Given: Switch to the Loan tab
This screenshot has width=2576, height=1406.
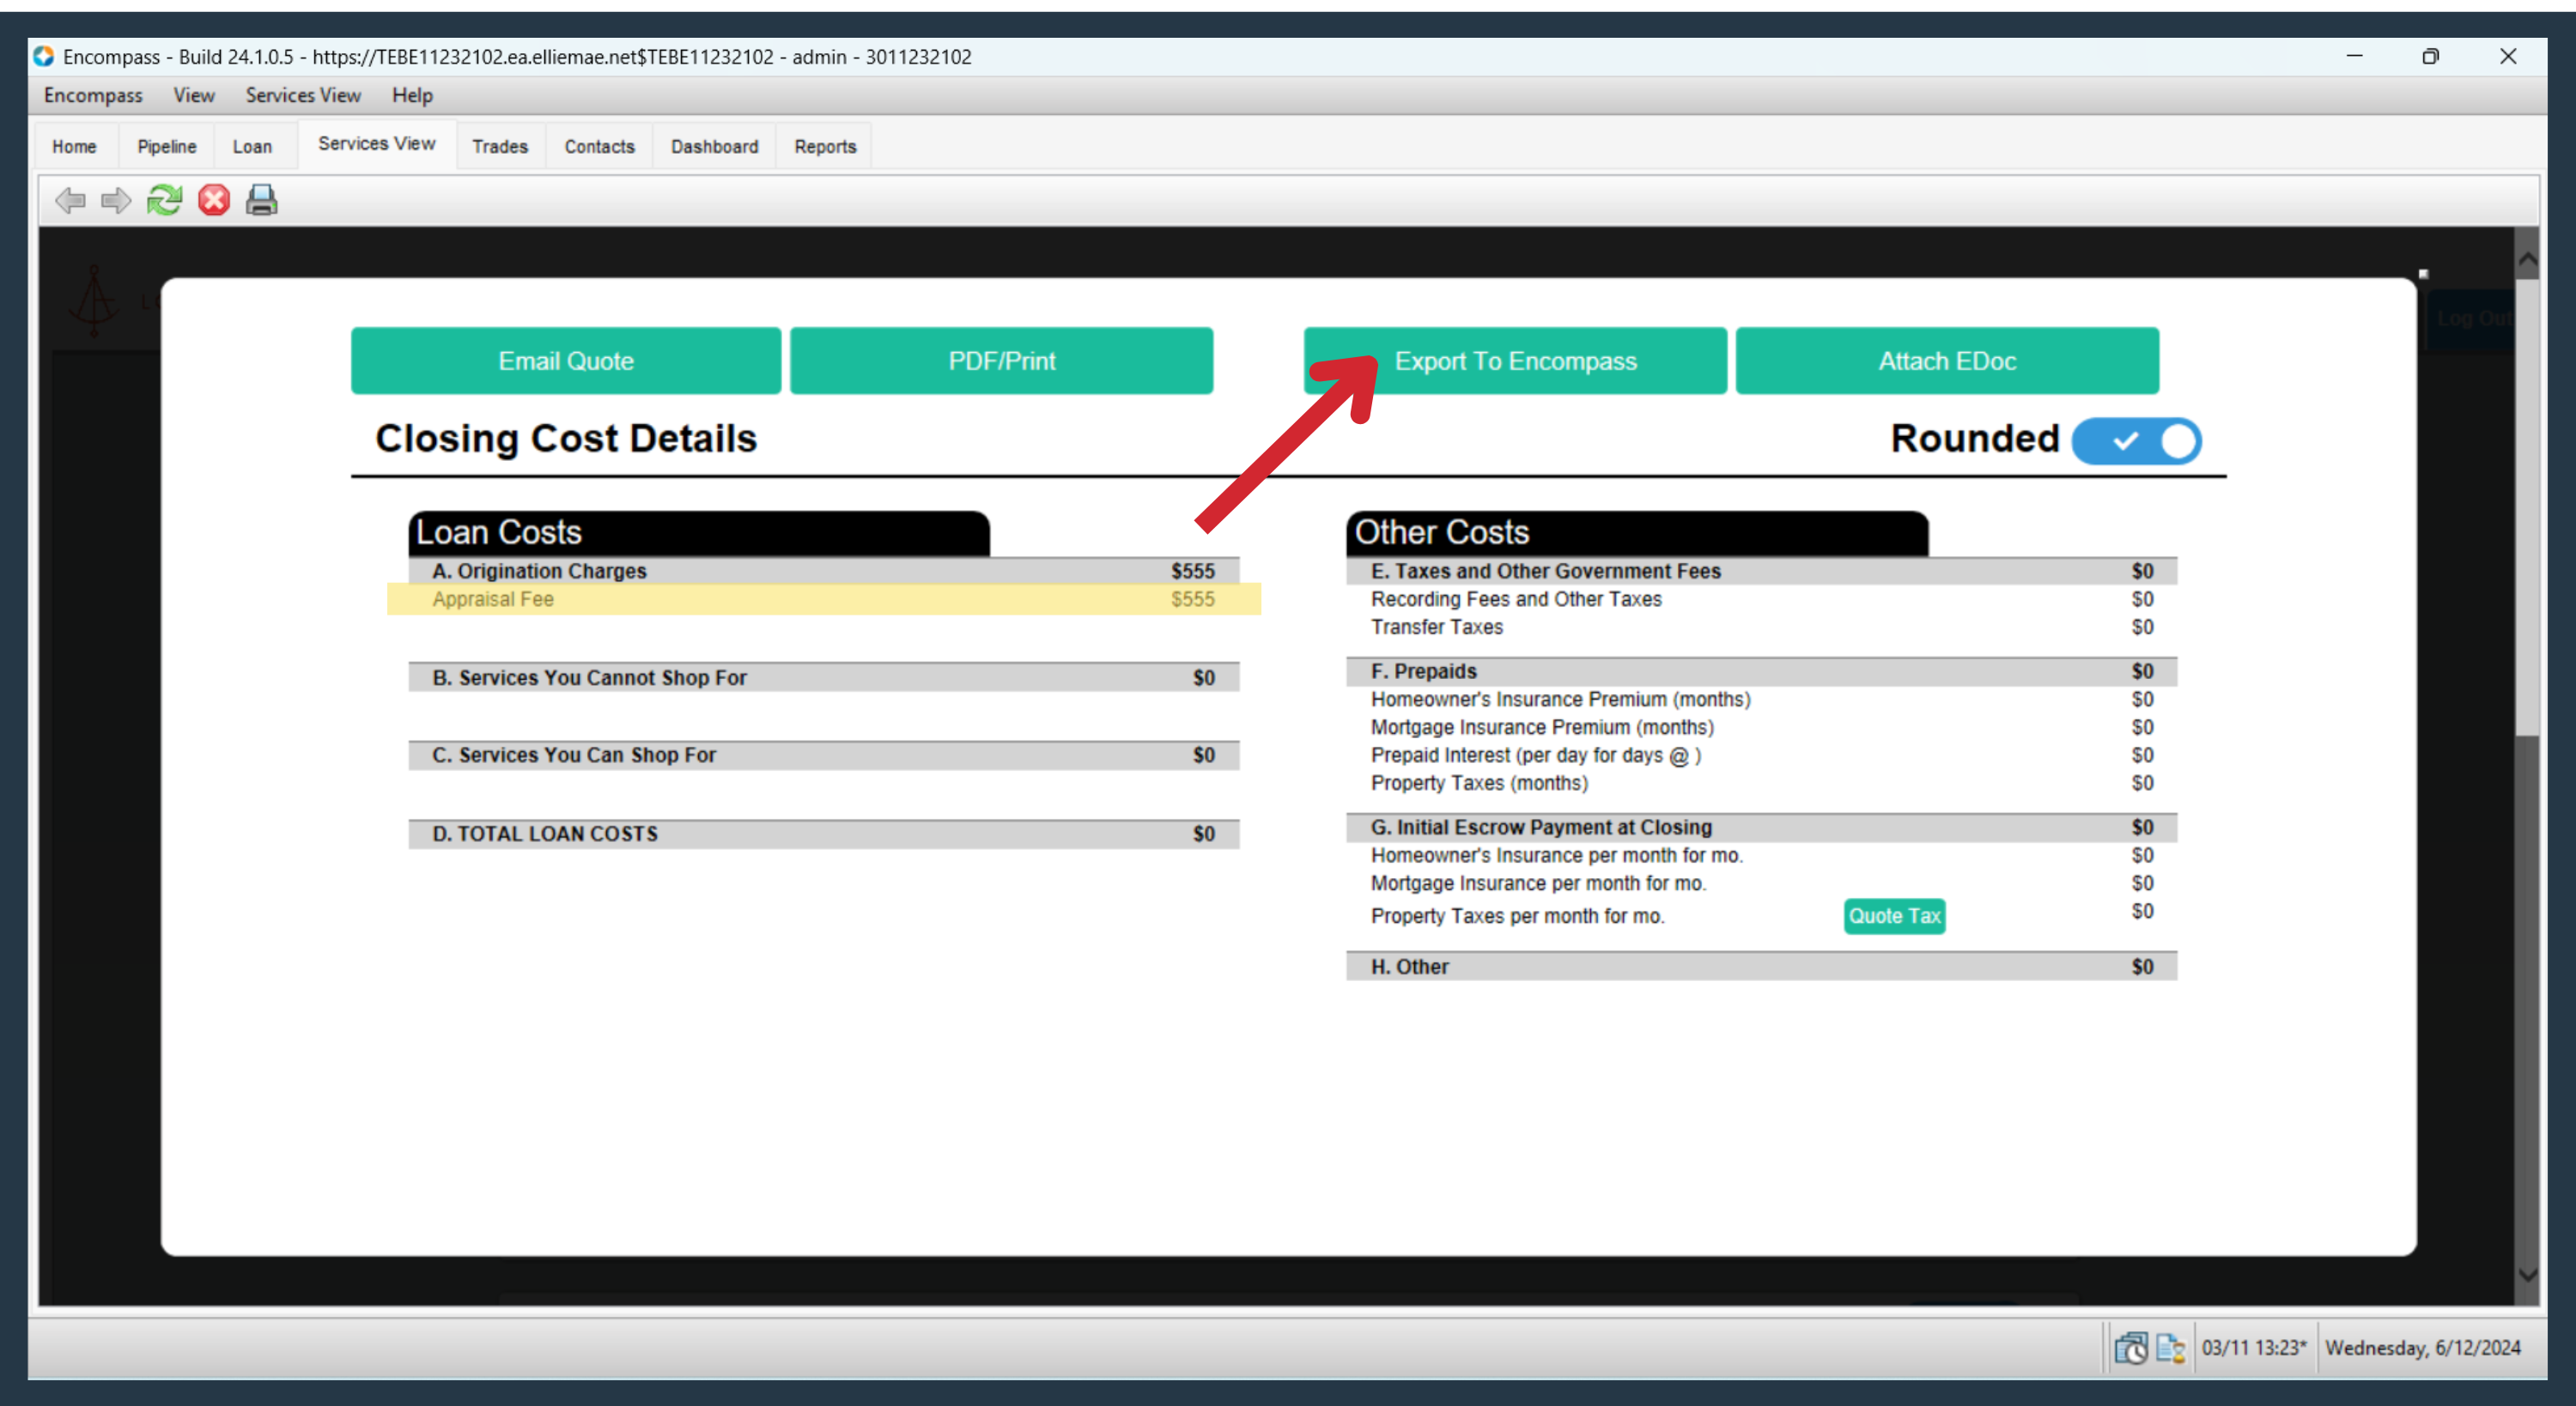Looking at the screenshot, I should click(252, 146).
